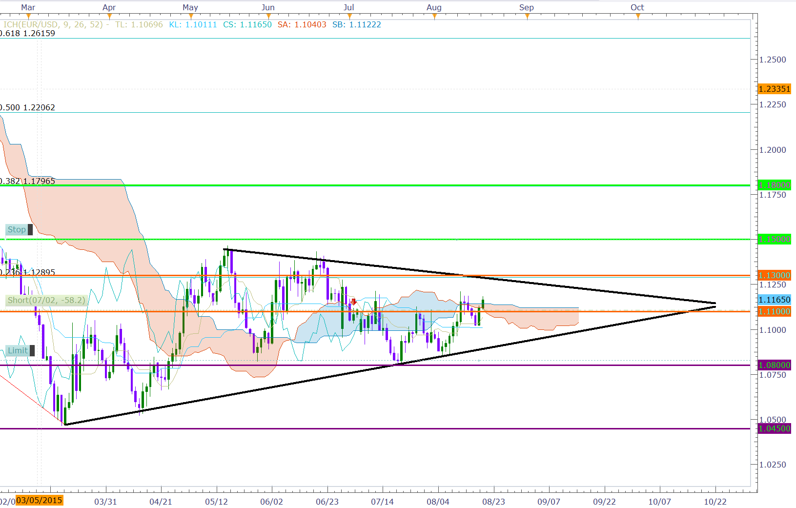This screenshot has height=508, width=796.
Task: Click the CS: 1.11650 indicator value
Action: click(x=247, y=24)
